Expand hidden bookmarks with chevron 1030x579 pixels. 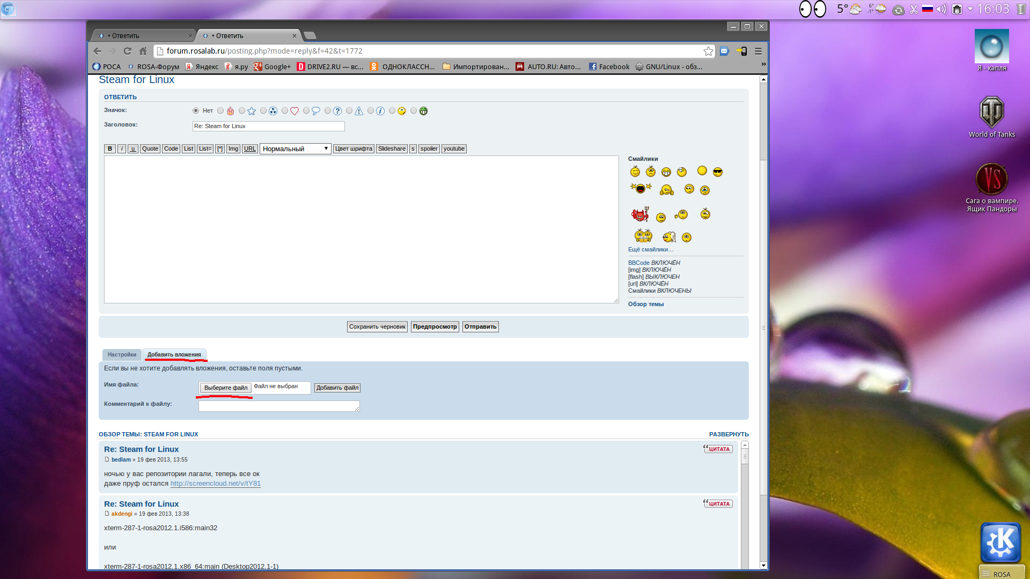(x=763, y=64)
